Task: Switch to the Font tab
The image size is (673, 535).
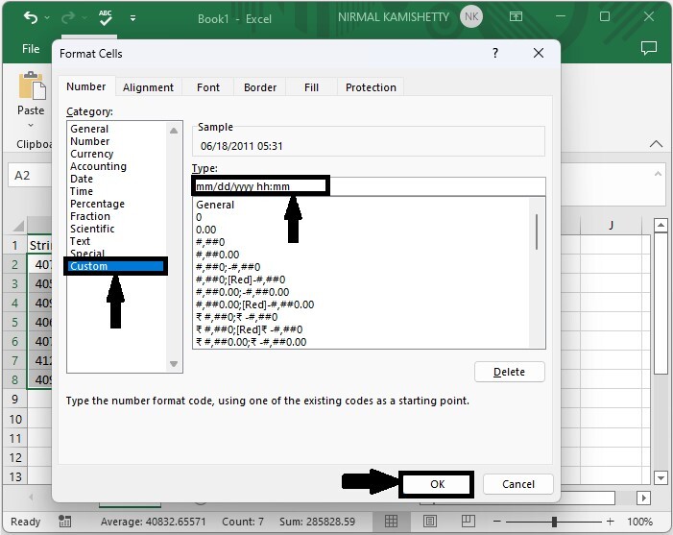Action: [208, 87]
